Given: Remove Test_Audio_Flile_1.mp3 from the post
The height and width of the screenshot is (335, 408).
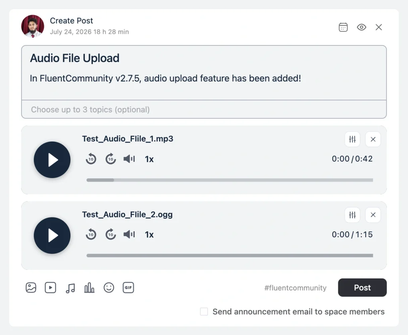Looking at the screenshot, I should [373, 139].
